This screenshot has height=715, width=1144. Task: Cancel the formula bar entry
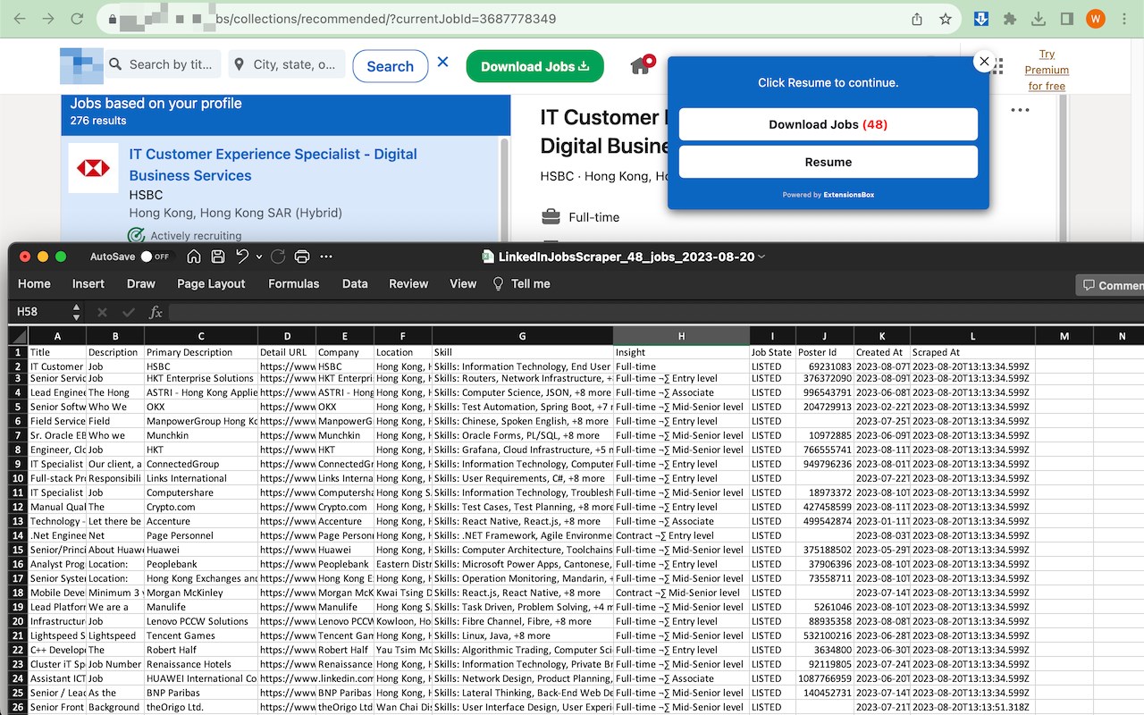pyautogui.click(x=102, y=312)
